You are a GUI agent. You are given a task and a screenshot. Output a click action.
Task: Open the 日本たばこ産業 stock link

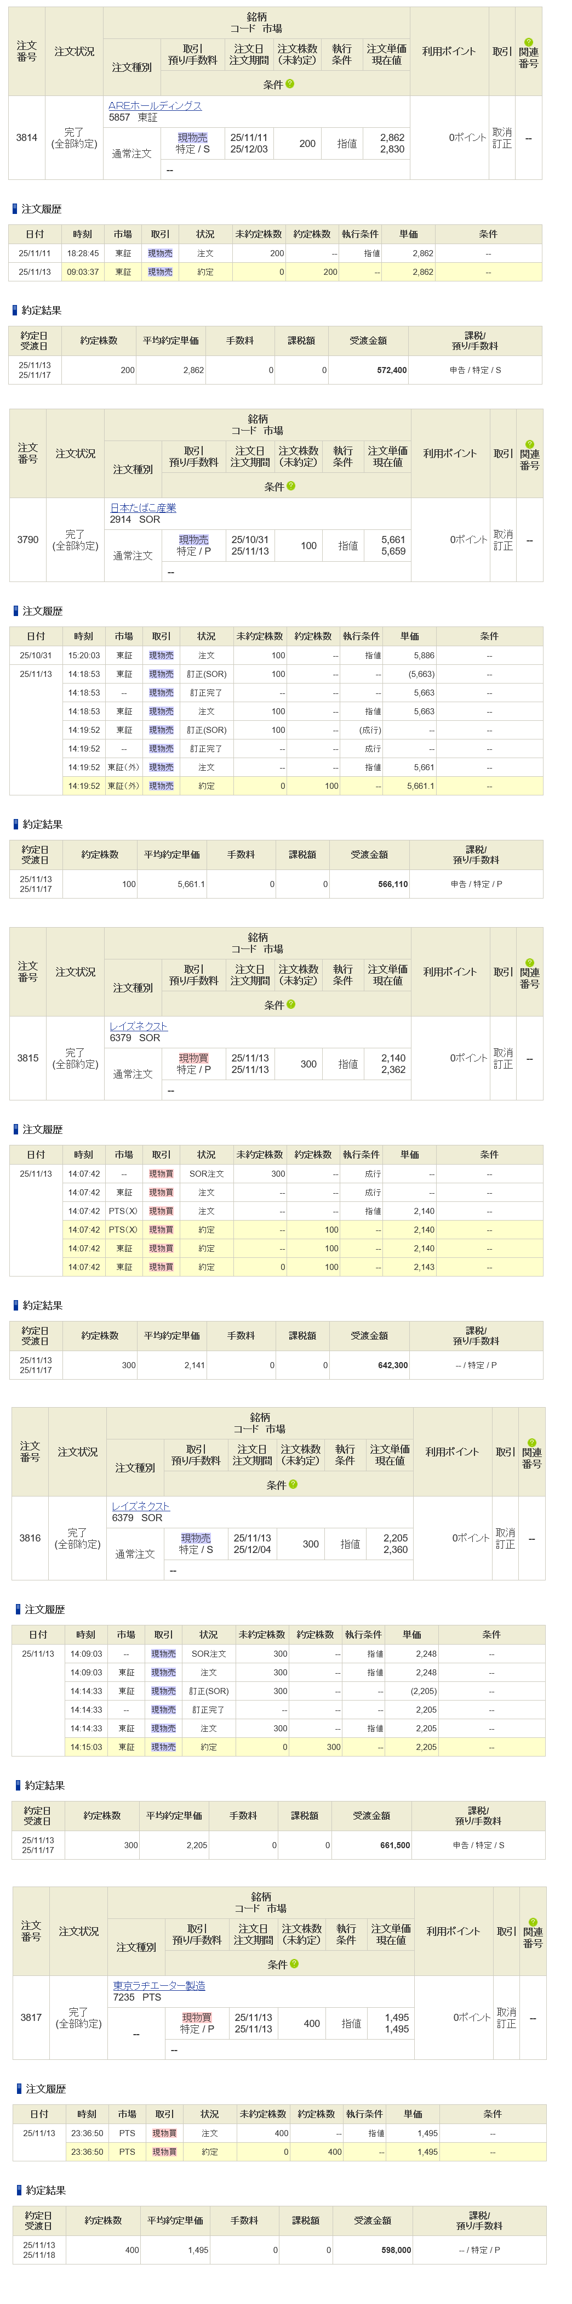pos(143,507)
